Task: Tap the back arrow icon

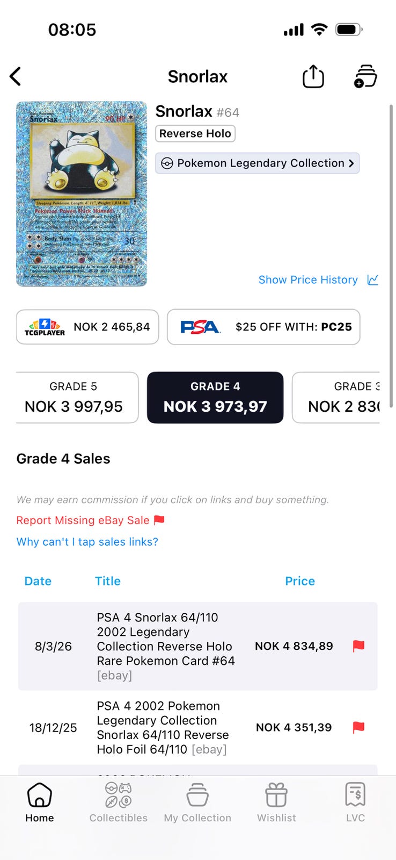Action: coord(16,76)
